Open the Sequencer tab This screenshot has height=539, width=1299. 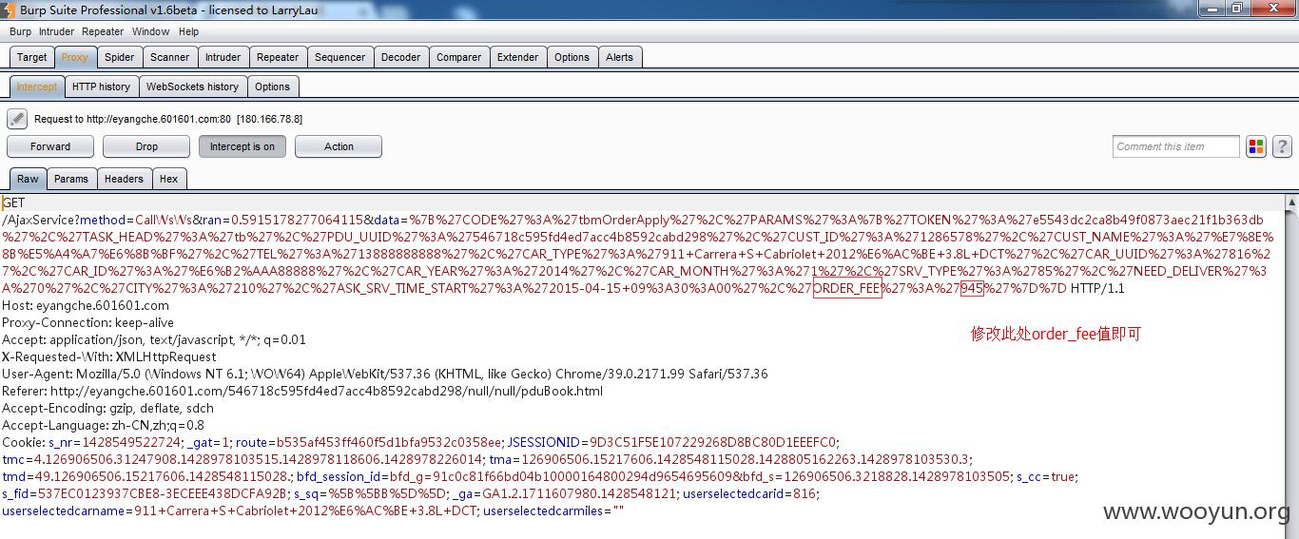[x=340, y=57]
